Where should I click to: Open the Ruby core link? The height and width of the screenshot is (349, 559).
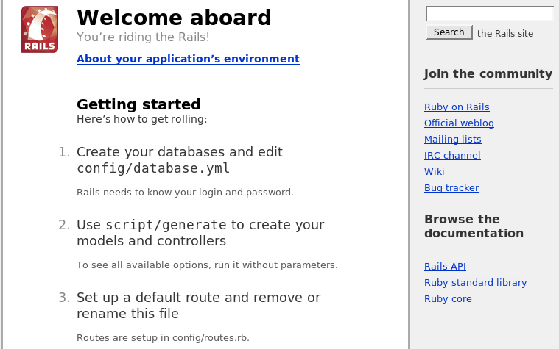tap(448, 299)
